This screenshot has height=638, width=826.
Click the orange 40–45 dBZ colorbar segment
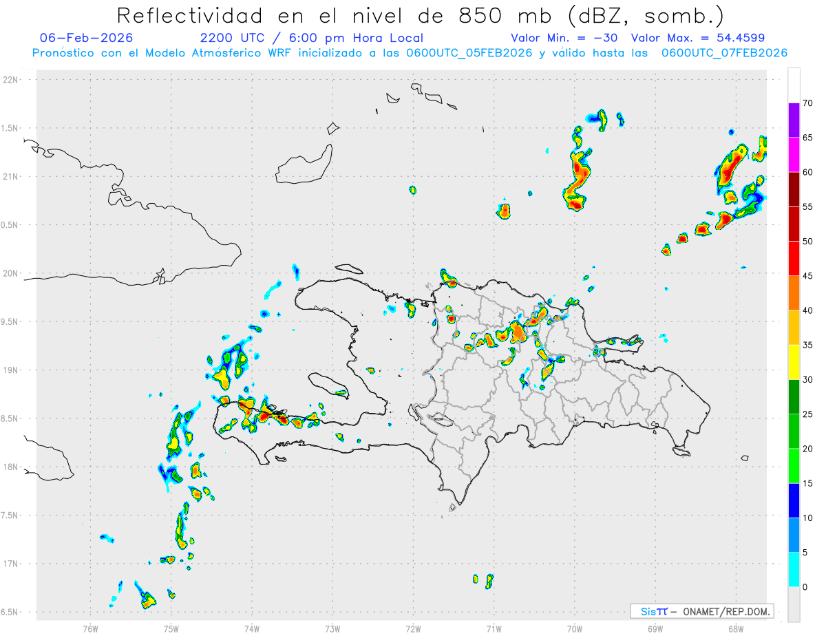pyautogui.click(x=794, y=293)
